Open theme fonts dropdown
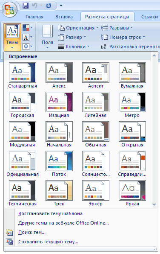Image resolution: width=160 pixels, height=254 pixels. (x=28, y=37)
